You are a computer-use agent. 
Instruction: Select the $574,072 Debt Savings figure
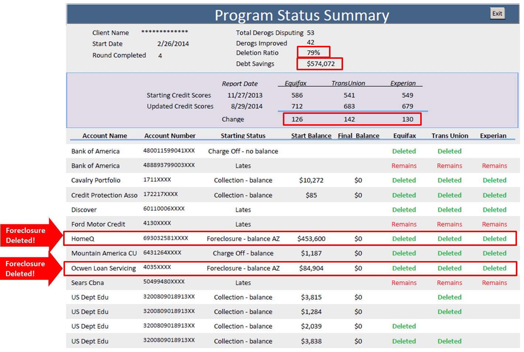319,64
